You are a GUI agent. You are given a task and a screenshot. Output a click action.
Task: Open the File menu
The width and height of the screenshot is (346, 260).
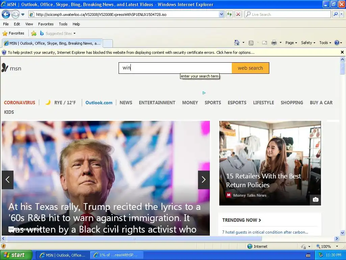6,24
